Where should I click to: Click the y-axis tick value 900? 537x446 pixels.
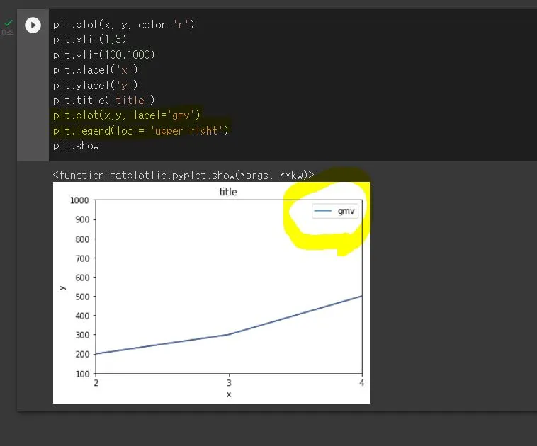tap(82, 219)
